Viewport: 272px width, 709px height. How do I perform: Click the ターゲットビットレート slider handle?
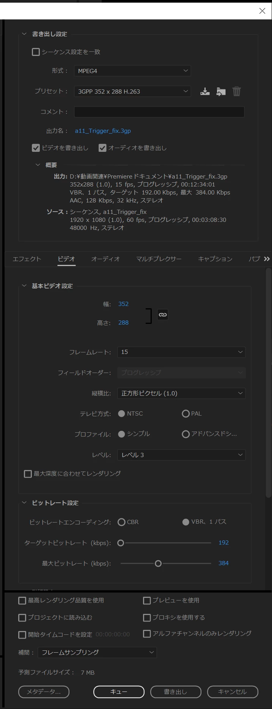pos(121,543)
